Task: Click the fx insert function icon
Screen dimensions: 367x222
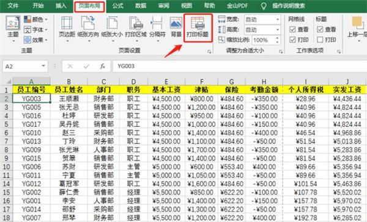Action: [x=102, y=66]
